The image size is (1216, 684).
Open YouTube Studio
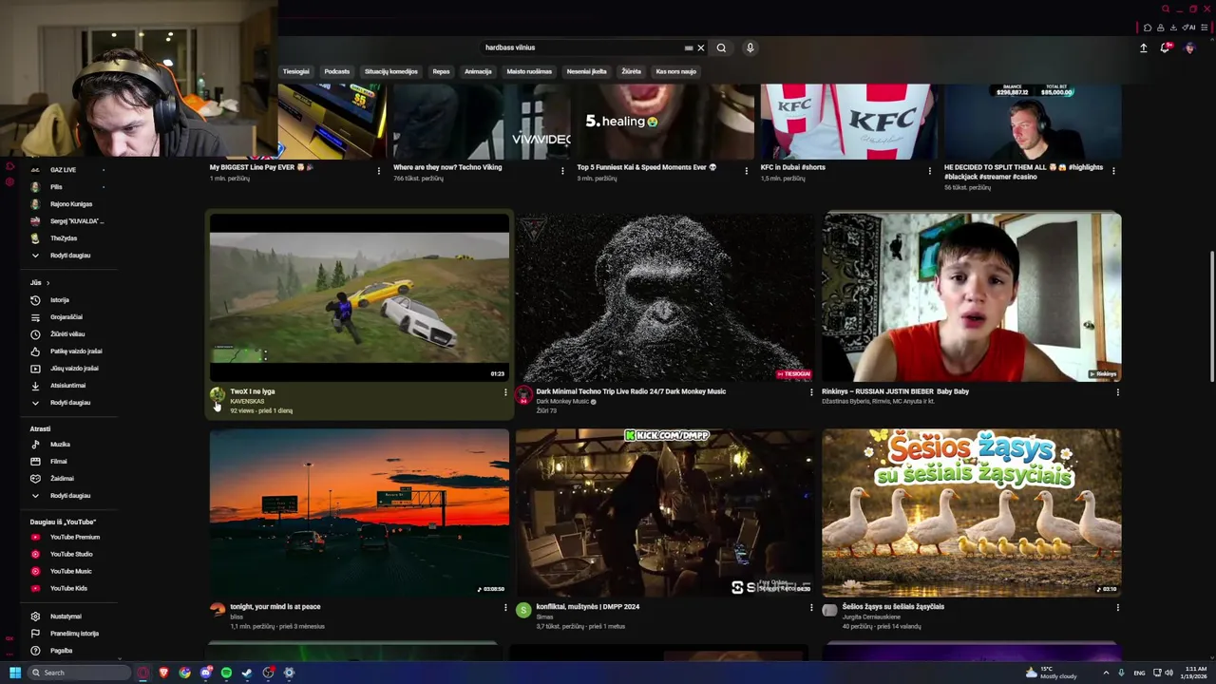(71, 555)
